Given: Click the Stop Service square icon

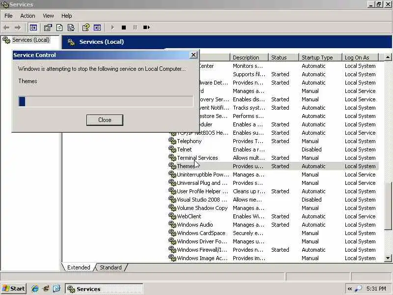Looking at the screenshot, I should coord(124,28).
